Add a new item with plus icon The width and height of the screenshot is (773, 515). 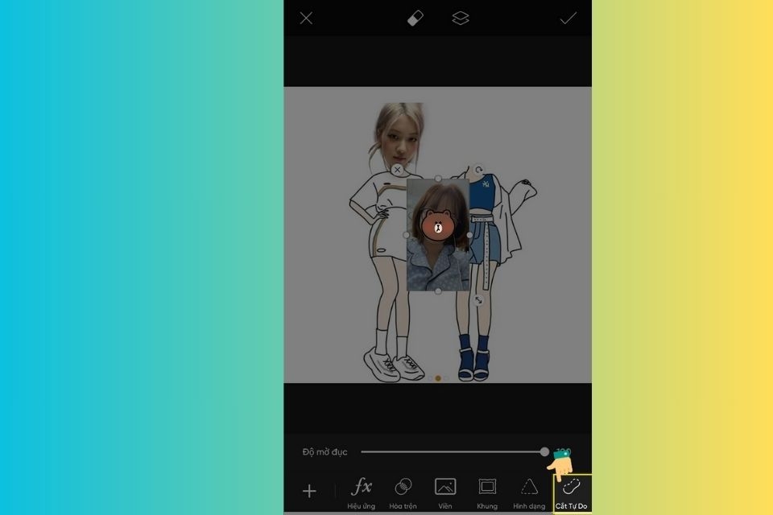click(x=309, y=491)
